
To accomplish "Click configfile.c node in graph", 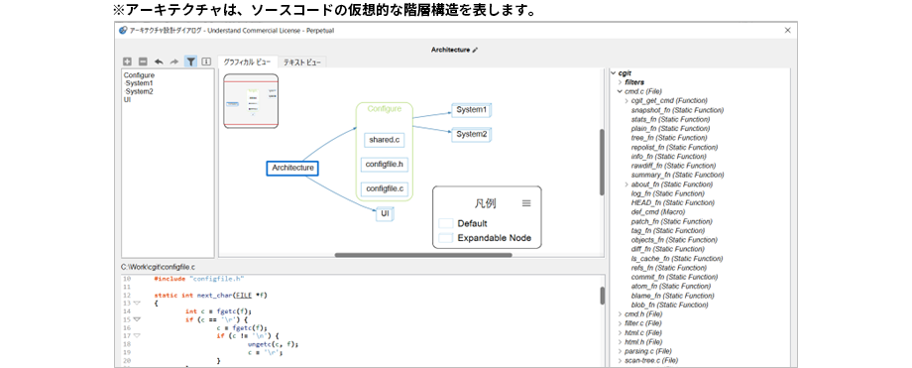I will [384, 189].
